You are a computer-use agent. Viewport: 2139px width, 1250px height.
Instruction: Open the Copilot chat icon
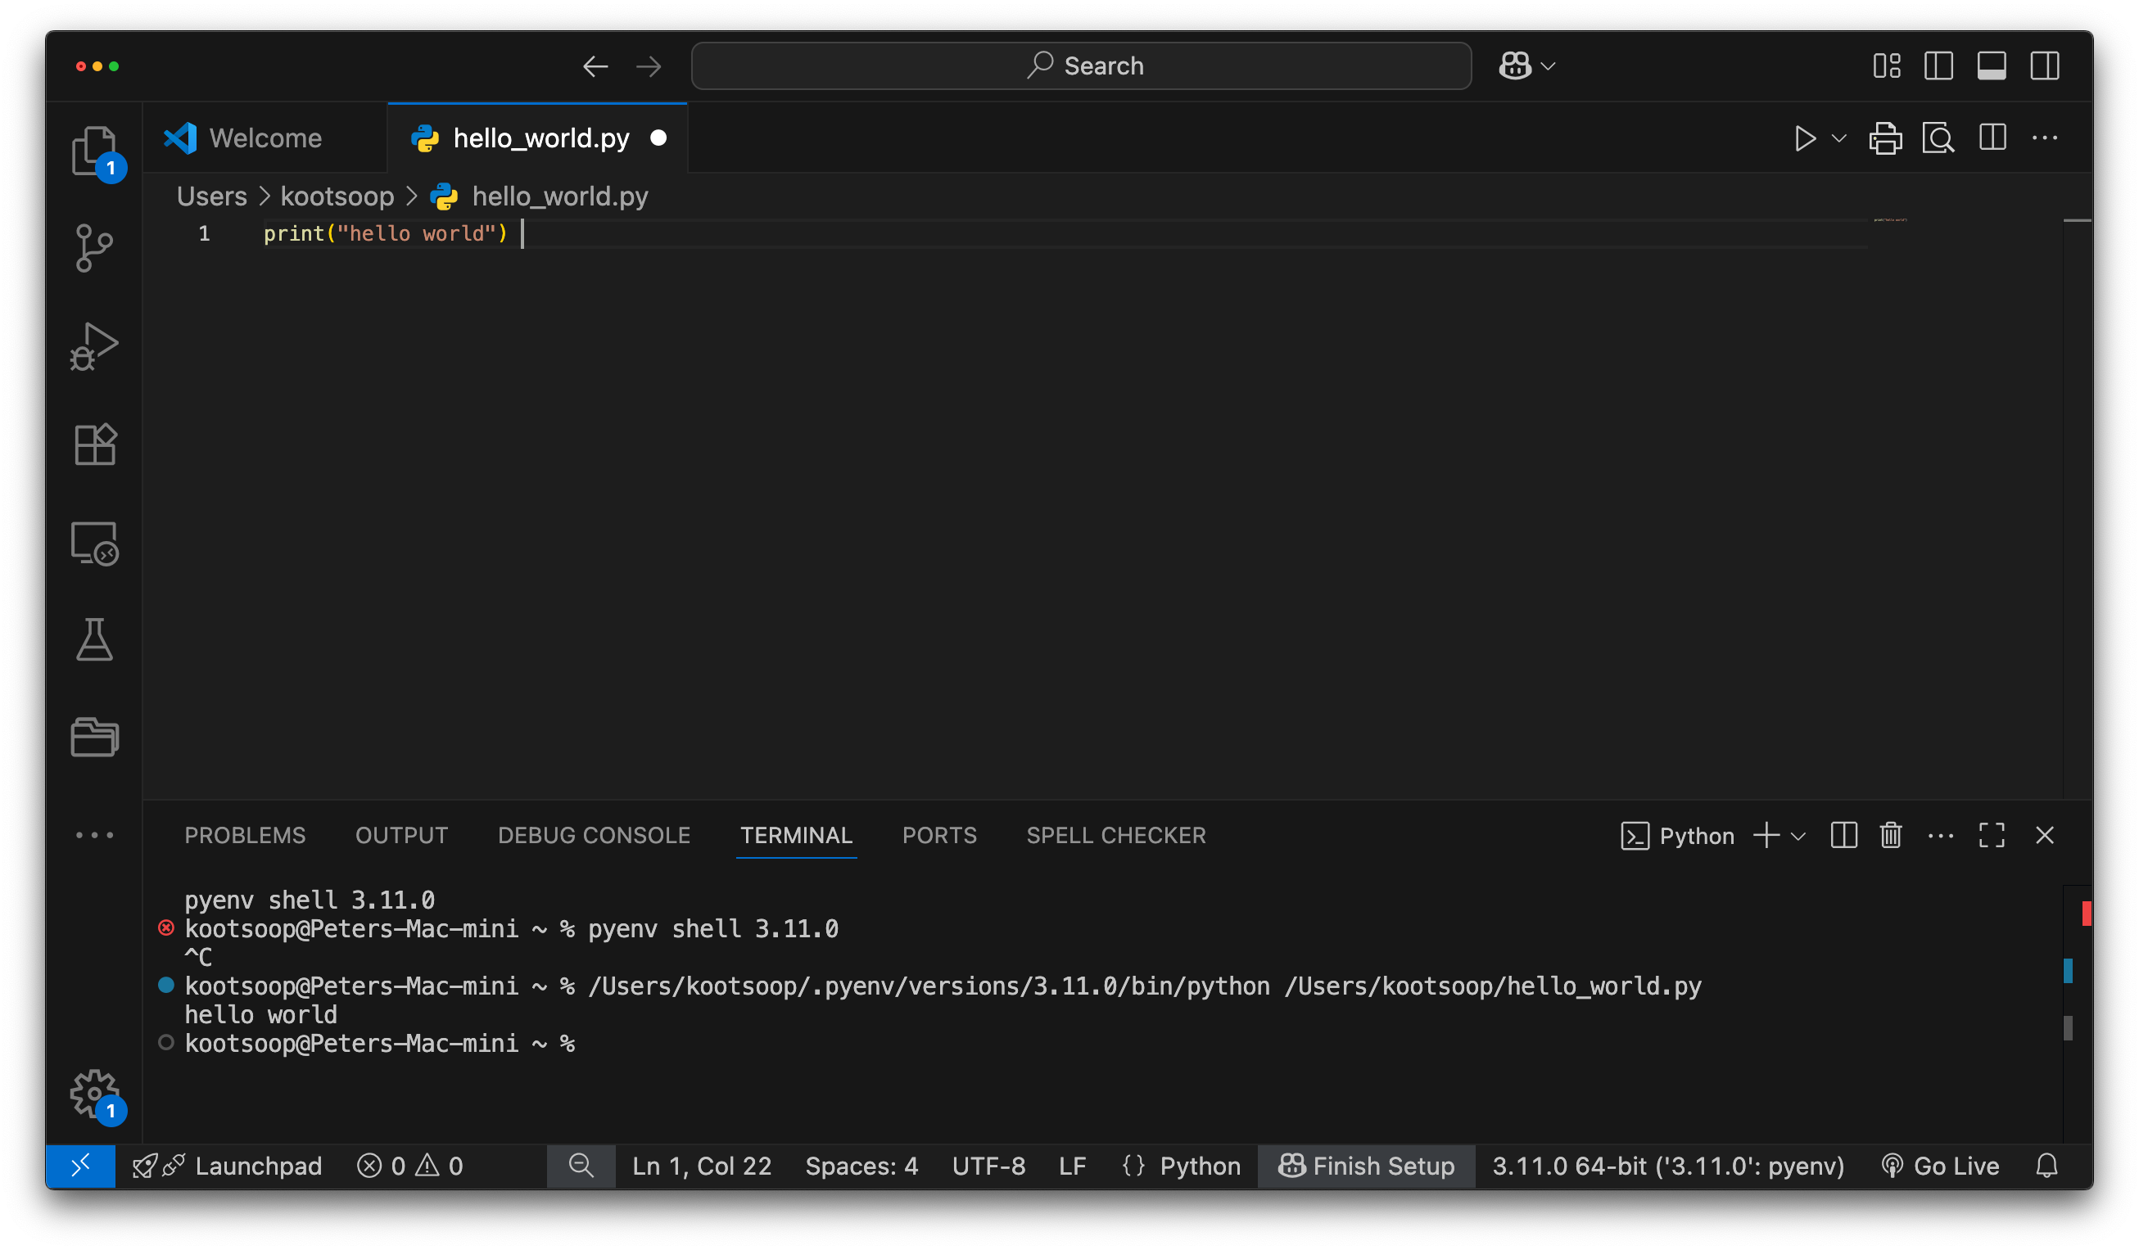tap(1516, 66)
